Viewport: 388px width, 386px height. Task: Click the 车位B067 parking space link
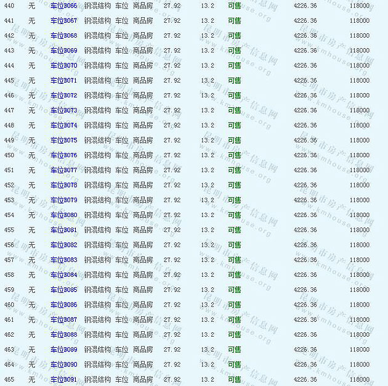pos(64,20)
